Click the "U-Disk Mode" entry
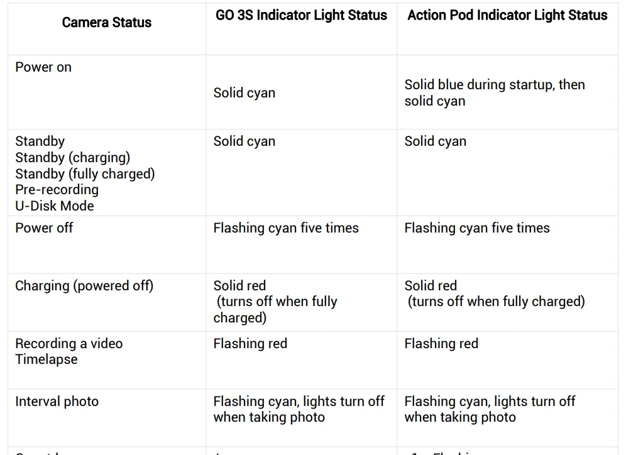The height and width of the screenshot is (455, 626). tap(55, 206)
